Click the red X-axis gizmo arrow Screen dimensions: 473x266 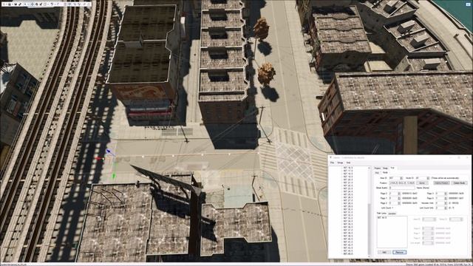[98, 158]
